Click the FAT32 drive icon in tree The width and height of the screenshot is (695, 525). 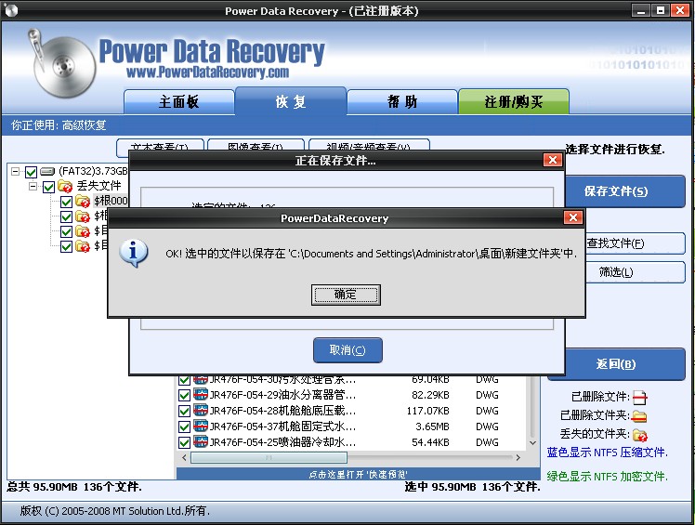tap(47, 171)
